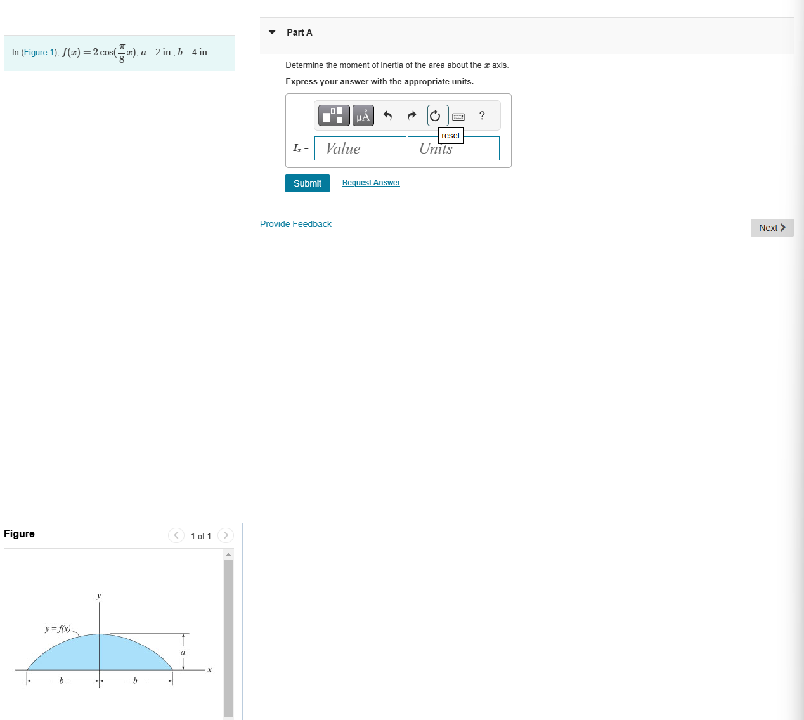The height and width of the screenshot is (720, 804).
Task: Open Figure 1 from the problem statement
Action: point(39,52)
